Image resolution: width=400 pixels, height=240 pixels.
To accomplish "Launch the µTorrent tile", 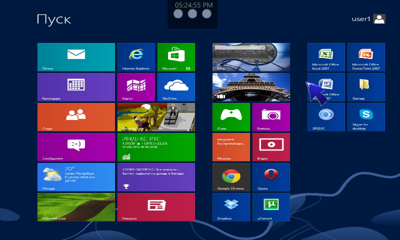I will 271,207.
